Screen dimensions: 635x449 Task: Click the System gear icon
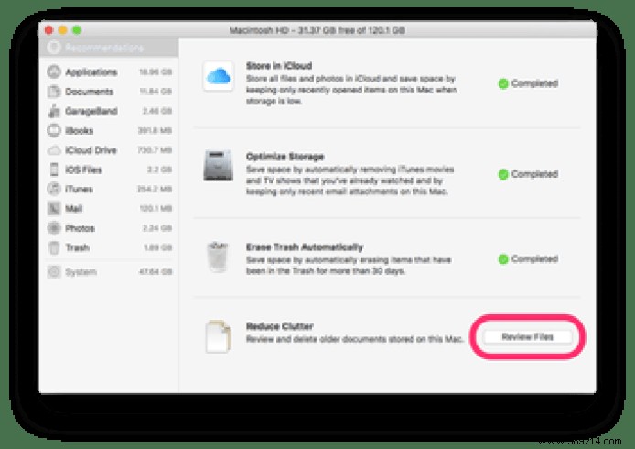tap(54, 271)
